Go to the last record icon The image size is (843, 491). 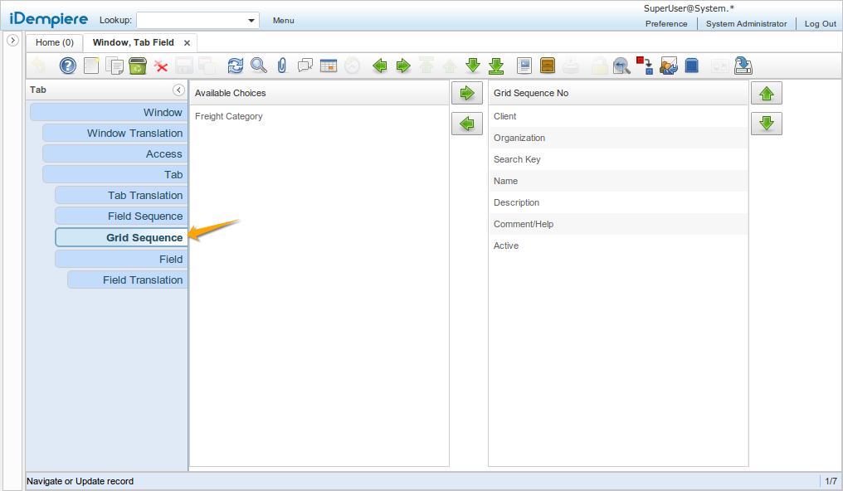[x=496, y=66]
